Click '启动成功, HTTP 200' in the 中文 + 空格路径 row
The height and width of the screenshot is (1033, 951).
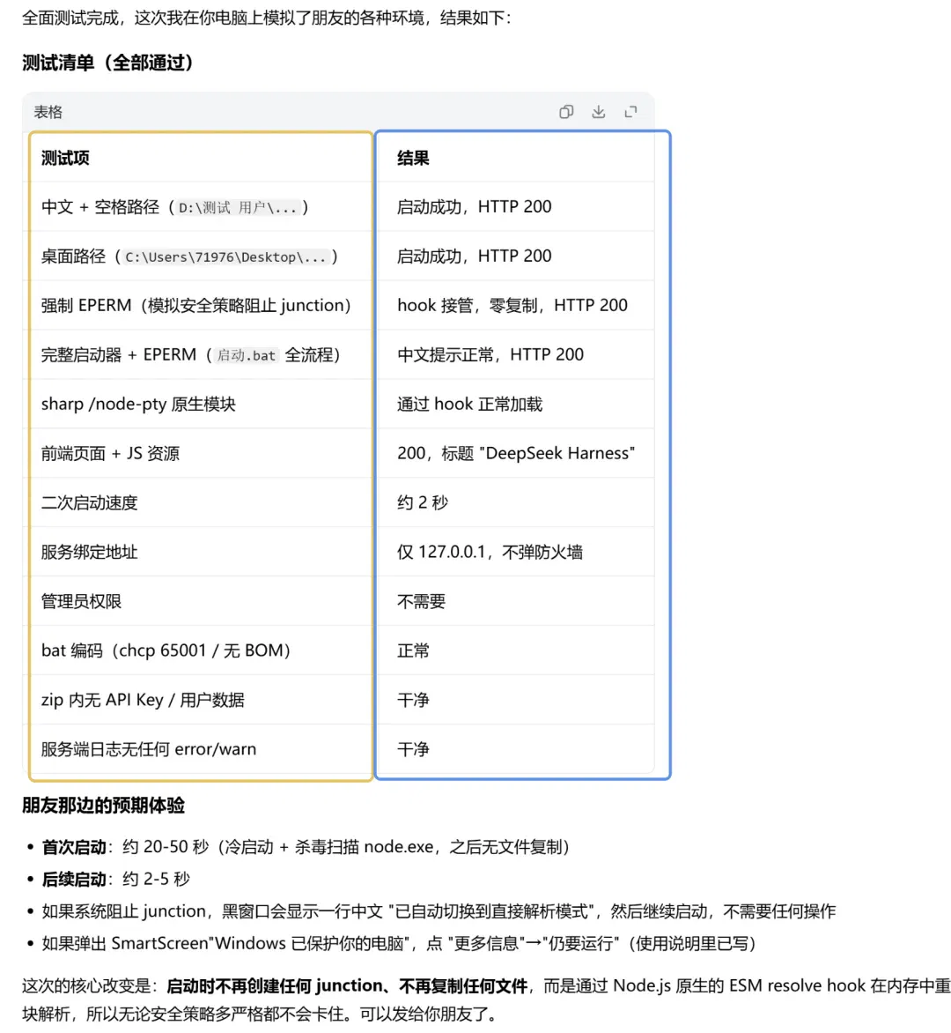pyautogui.click(x=475, y=207)
